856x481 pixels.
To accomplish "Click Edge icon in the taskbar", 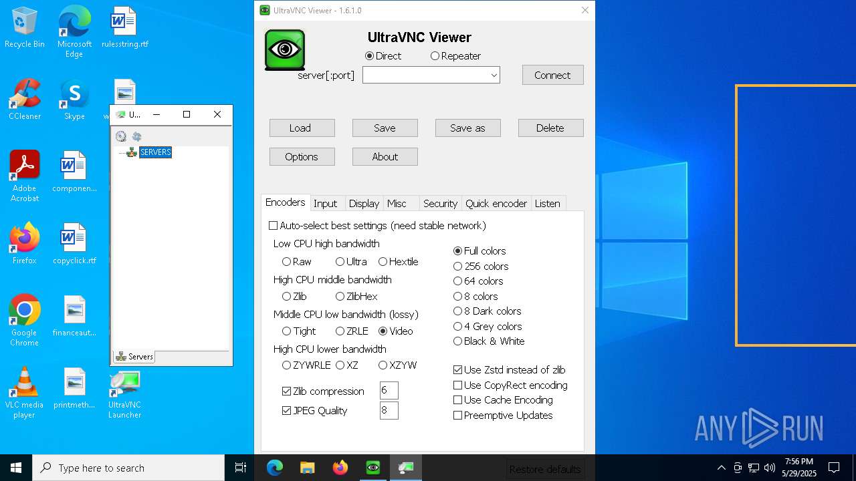I will click(x=275, y=468).
